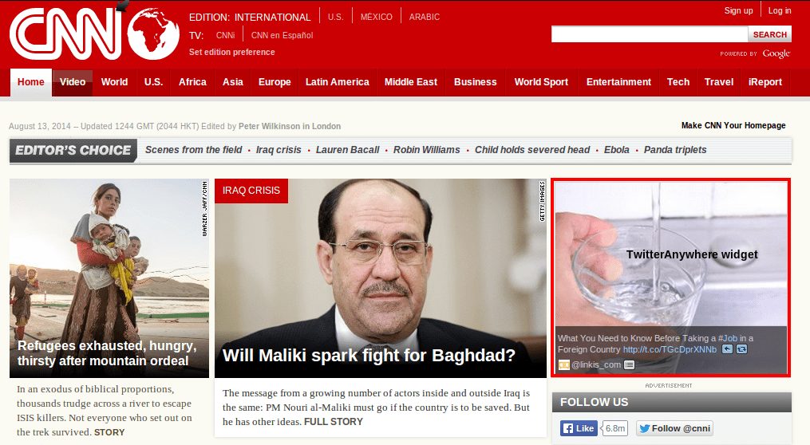
Task: Select the iReport navigation tab
Action: (x=765, y=82)
